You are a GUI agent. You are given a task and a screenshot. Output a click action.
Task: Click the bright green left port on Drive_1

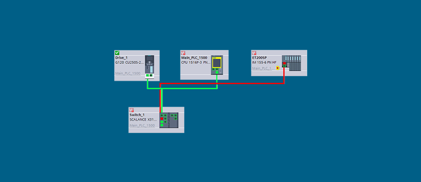147,76
